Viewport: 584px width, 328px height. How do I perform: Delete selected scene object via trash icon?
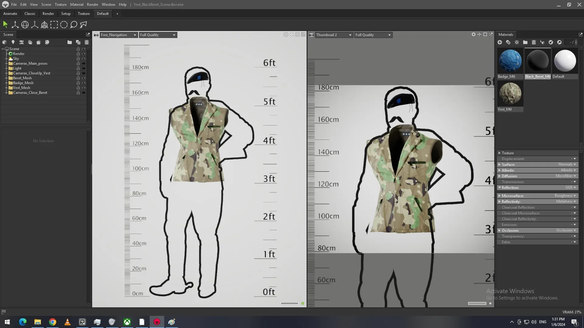(87, 42)
